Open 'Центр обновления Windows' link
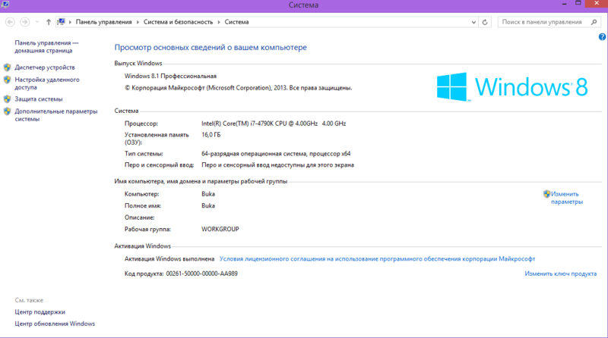This screenshot has height=338, width=608. click(x=55, y=324)
